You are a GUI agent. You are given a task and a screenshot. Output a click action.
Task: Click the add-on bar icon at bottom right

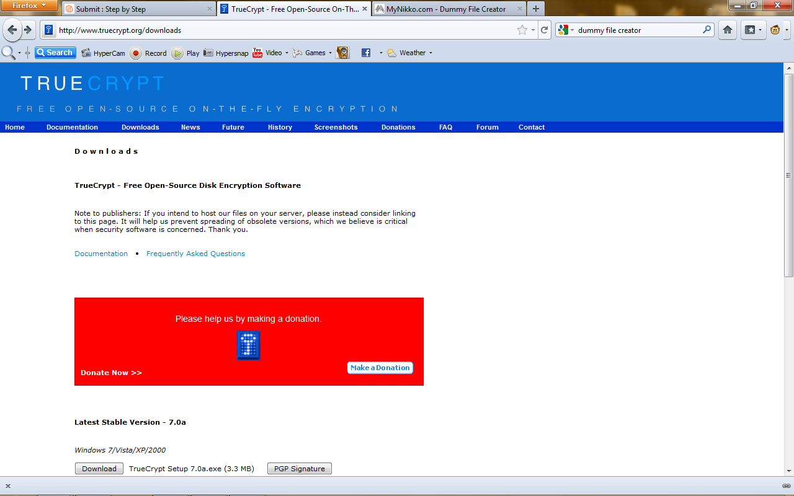point(786,486)
